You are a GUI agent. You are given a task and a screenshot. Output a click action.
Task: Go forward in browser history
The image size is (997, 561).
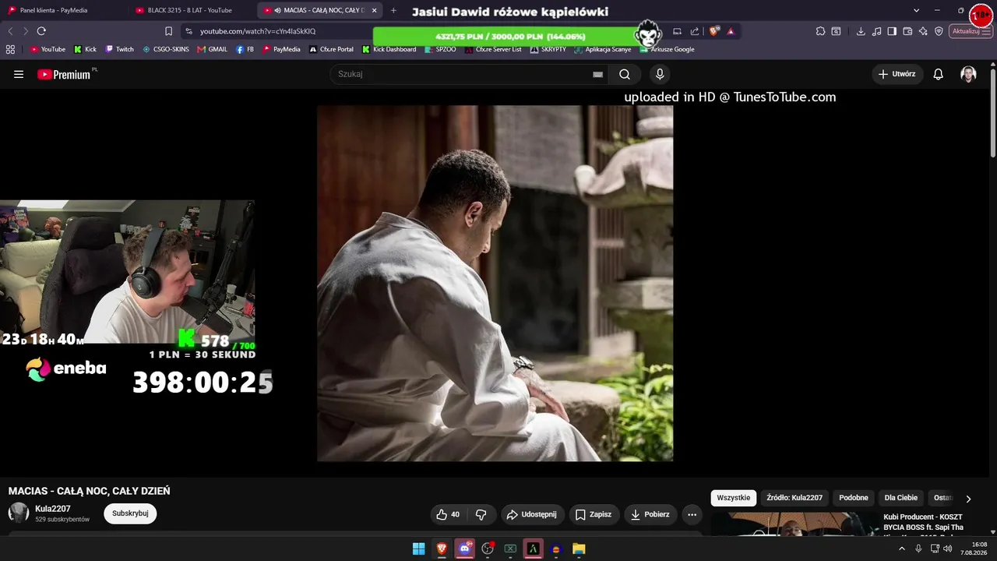[x=26, y=31]
